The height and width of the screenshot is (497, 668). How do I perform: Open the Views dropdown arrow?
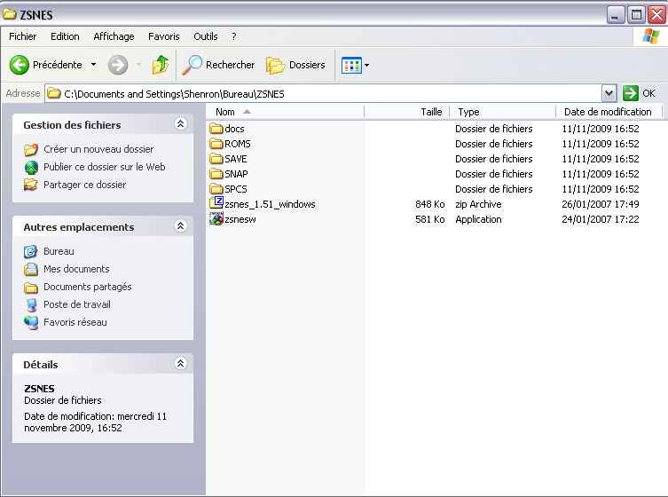pos(366,65)
